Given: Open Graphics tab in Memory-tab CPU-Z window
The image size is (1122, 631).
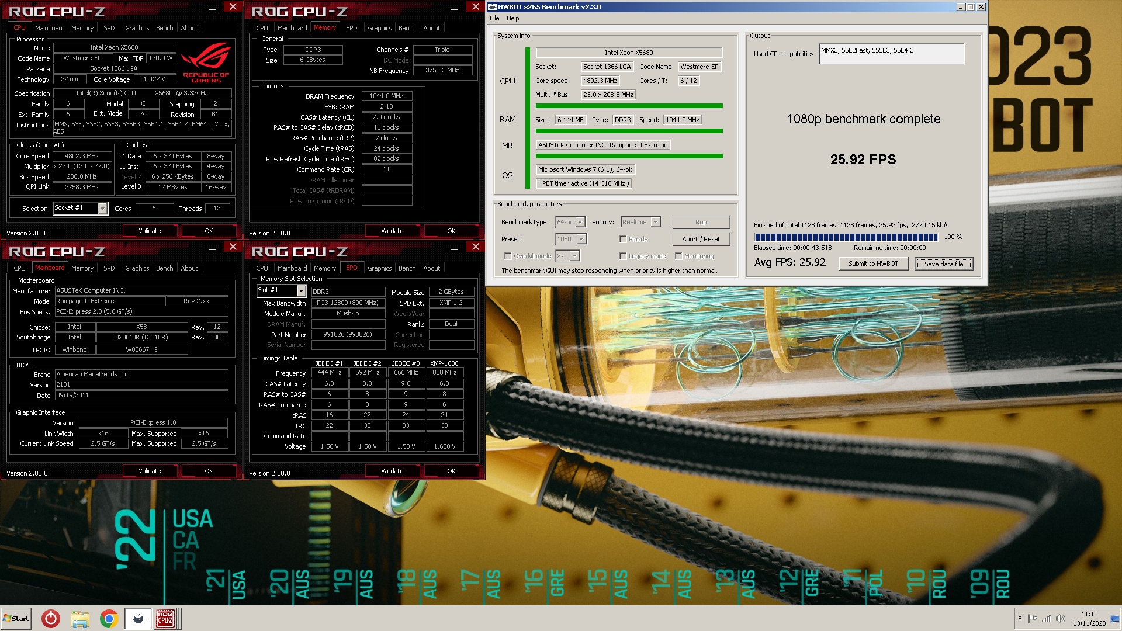Looking at the screenshot, I should click(x=379, y=28).
